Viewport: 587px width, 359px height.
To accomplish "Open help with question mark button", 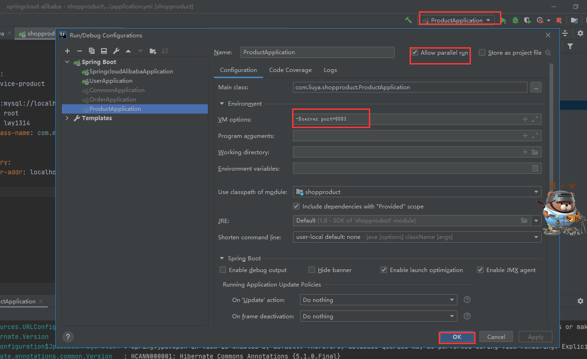I will [x=68, y=337].
